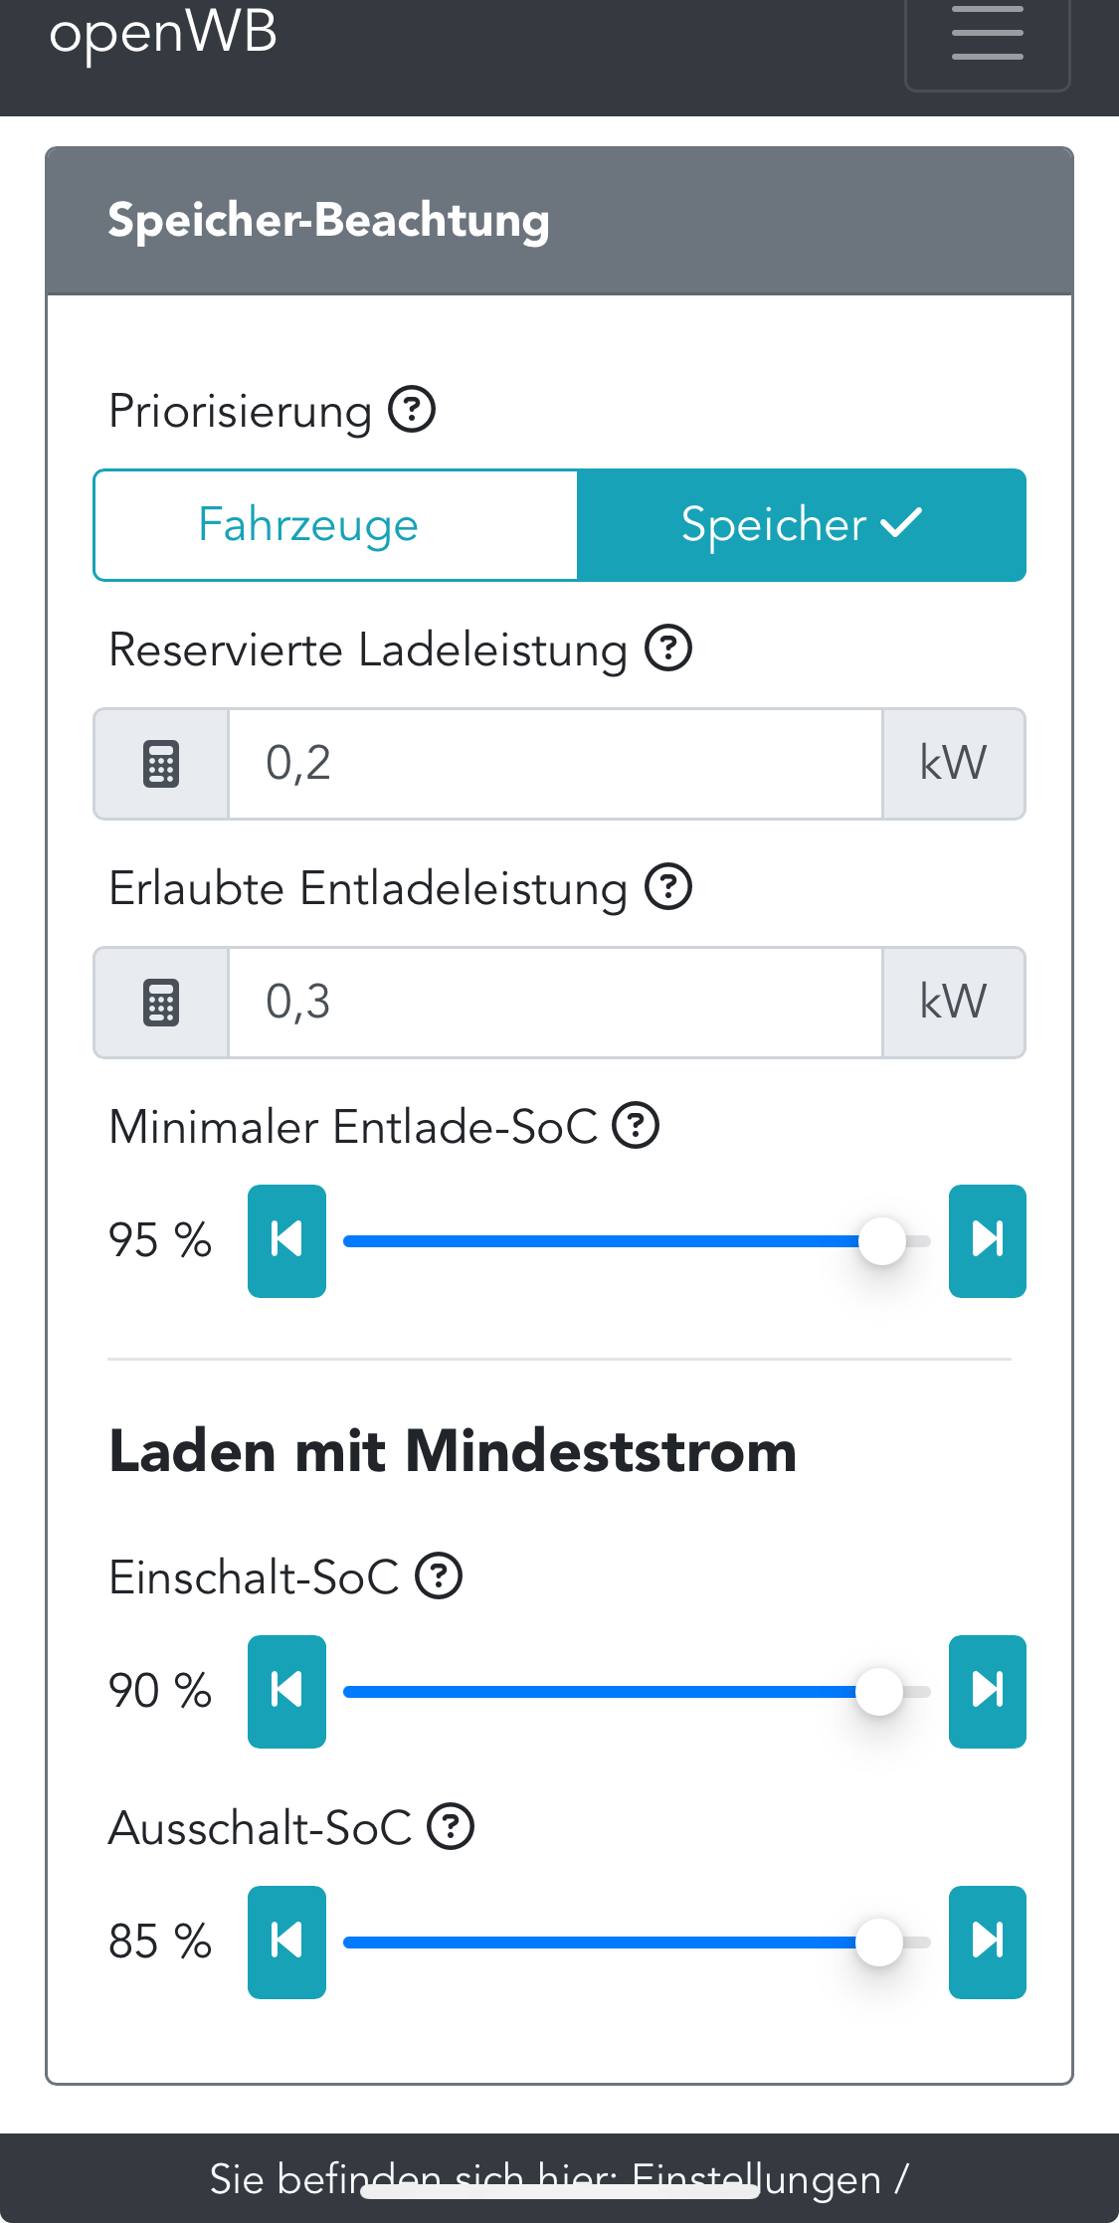Click calculator icon for Reservierte Ladeleistung

tap(161, 764)
